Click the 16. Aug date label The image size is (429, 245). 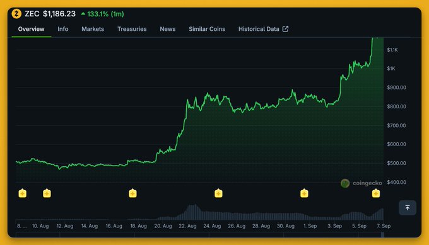click(x=114, y=226)
